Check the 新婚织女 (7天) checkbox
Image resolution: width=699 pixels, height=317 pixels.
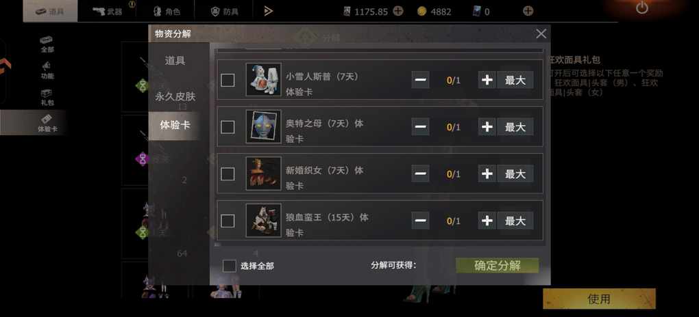pos(228,174)
